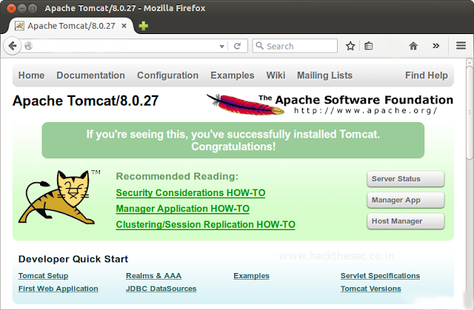Viewport: 474px width, 310px height.
Task: Open the Servlet Specifications link
Action: click(380, 275)
